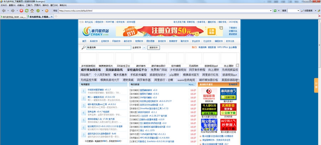Click the orange round toolbar icon
The image size is (321, 145).
pyautogui.click(x=47, y=11)
